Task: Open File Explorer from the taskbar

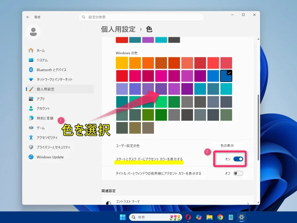Action: point(209,217)
